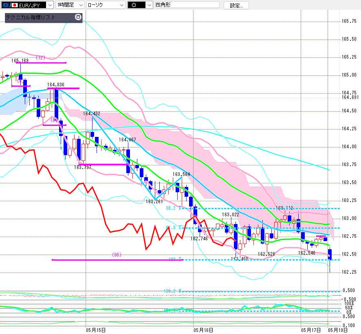361x334 pixels.
Task: Click the 163.737 price annotation
Action: coord(83,167)
